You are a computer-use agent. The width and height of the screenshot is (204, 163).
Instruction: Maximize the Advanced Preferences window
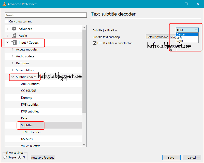[x=186, y=4]
